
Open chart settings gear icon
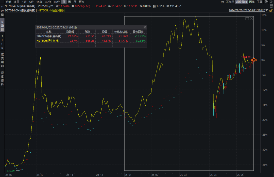(266, 2)
